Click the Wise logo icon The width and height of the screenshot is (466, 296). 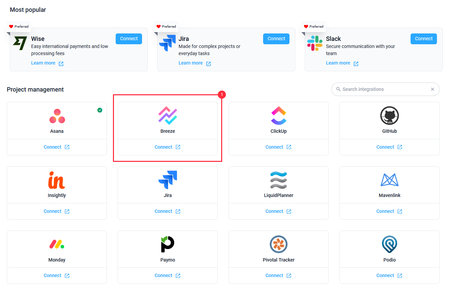[20, 43]
